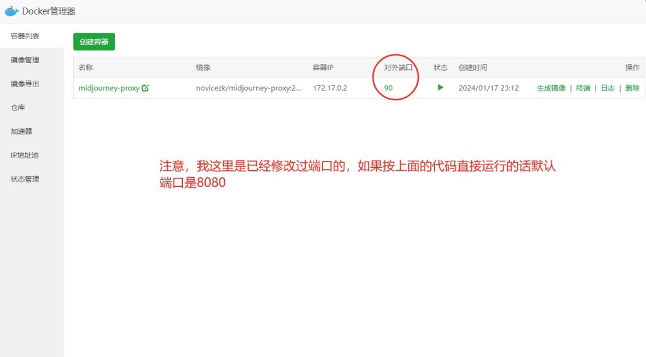Open the 容器列表 tab

pyautogui.click(x=32, y=36)
